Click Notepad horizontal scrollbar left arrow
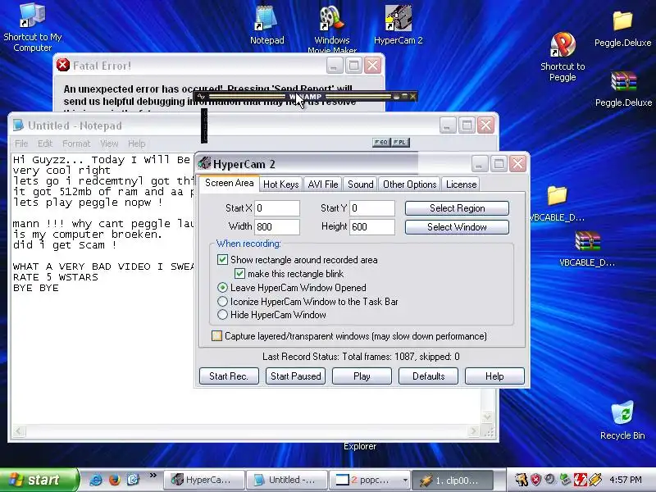The image size is (656, 492). tap(17, 431)
